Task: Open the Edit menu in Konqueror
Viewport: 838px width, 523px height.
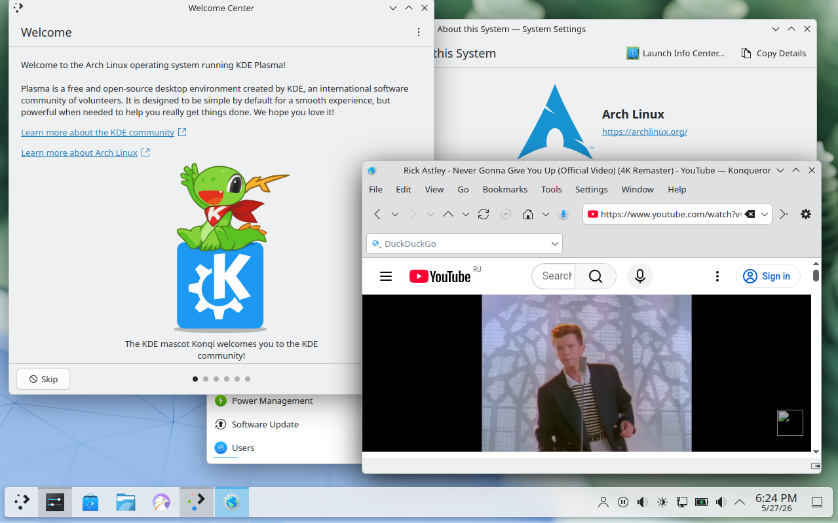Action: point(404,189)
